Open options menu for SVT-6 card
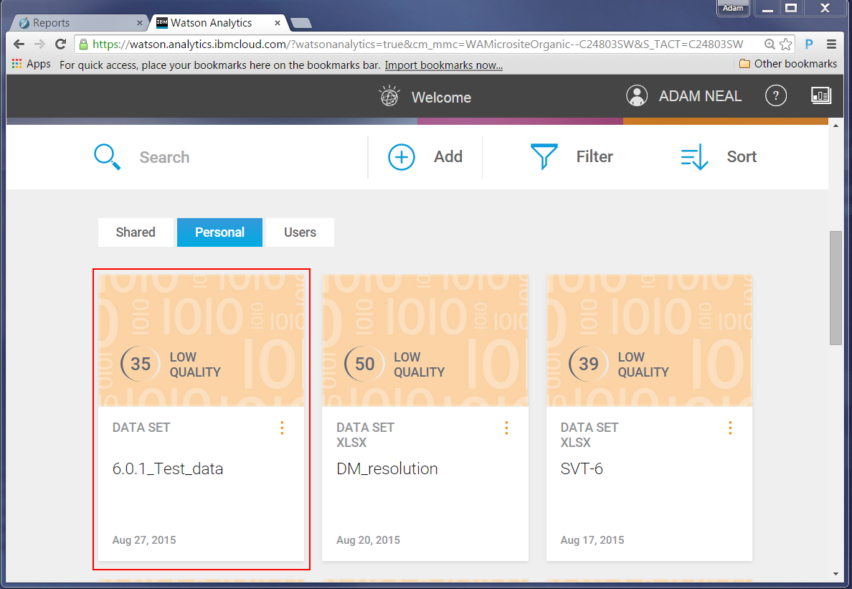 click(730, 428)
